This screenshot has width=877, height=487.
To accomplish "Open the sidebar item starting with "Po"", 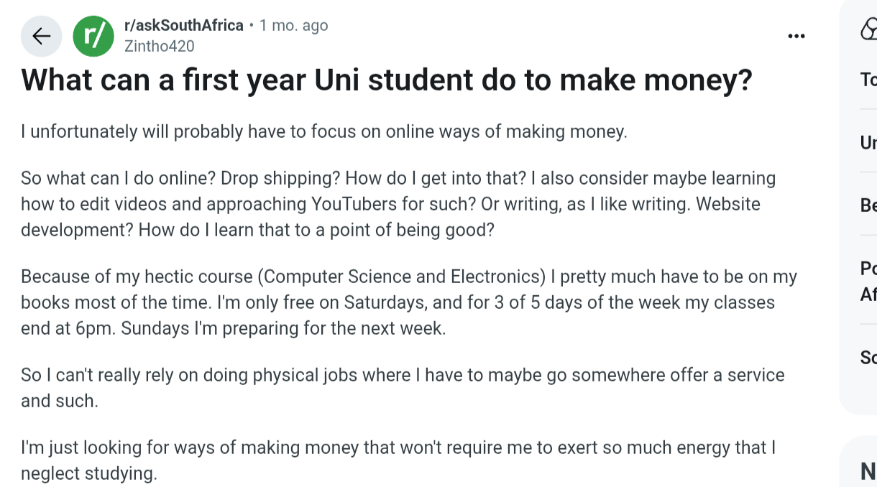I will 868,281.
